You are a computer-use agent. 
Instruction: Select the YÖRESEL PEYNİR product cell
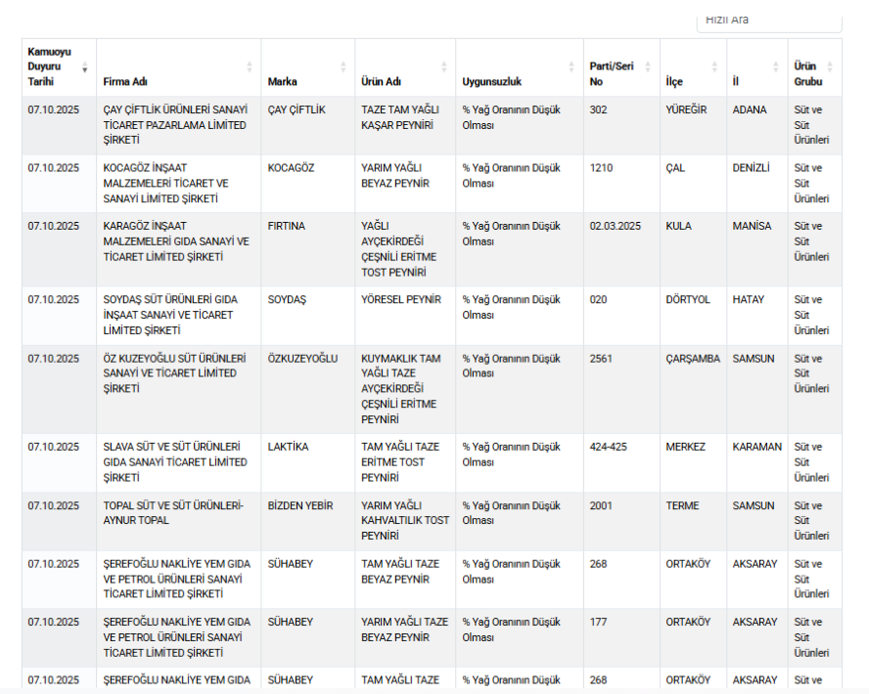[x=401, y=300]
